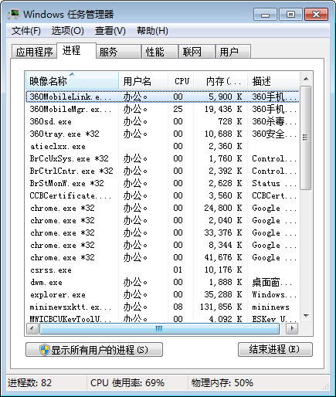The image size is (336, 397).
Task: Click the 360安全... description cell
Action: coord(274,134)
